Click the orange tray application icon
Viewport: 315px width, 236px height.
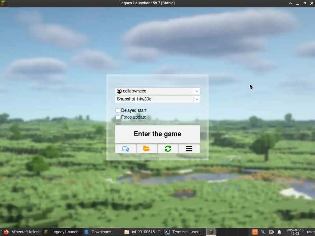click(255, 232)
